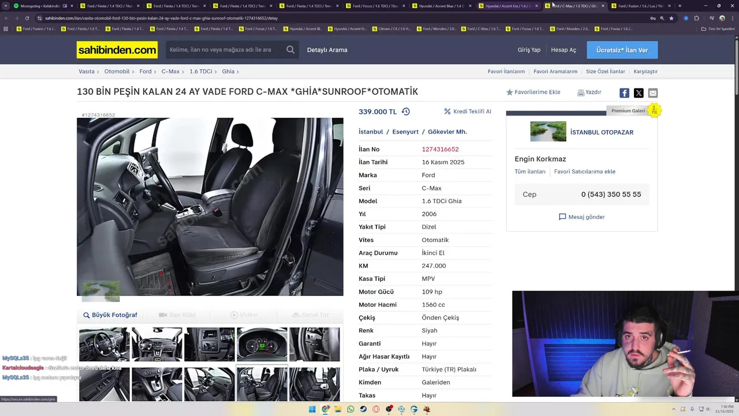Open the price history clock icon
The width and height of the screenshot is (739, 416).
[406, 112]
